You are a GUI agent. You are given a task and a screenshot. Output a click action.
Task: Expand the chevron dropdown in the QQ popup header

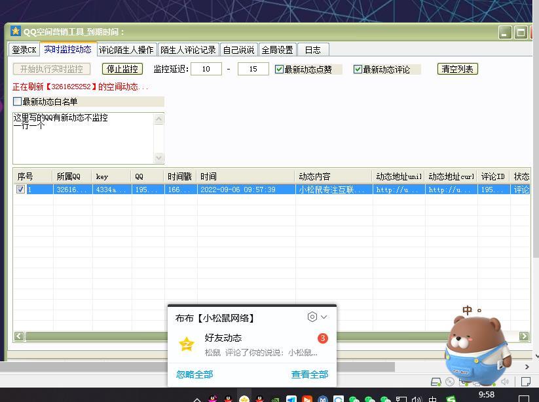(x=324, y=317)
